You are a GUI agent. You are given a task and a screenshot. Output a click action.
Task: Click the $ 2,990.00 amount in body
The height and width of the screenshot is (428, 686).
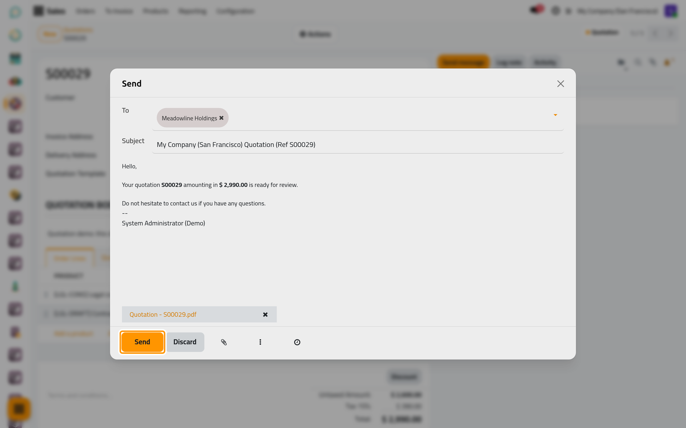[x=233, y=185]
